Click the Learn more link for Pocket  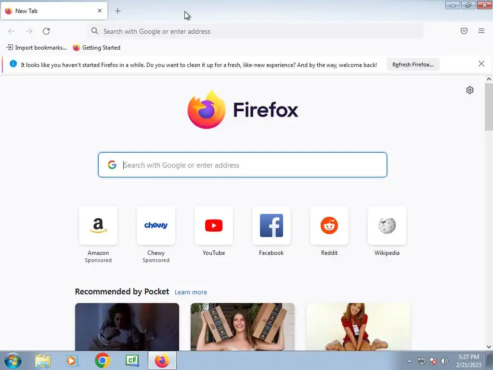[x=191, y=292]
